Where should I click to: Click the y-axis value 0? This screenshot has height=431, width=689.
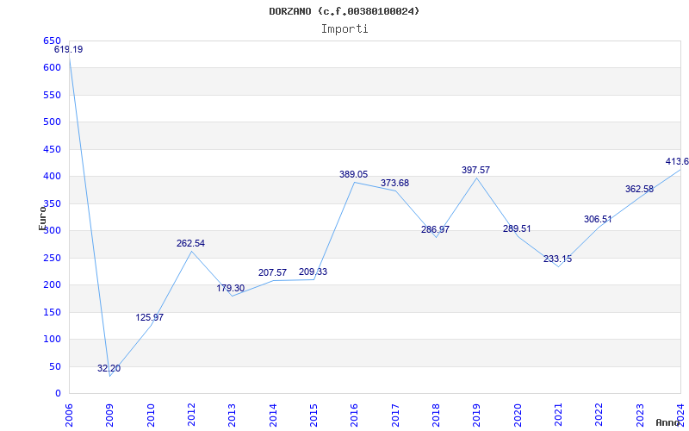click(x=58, y=394)
